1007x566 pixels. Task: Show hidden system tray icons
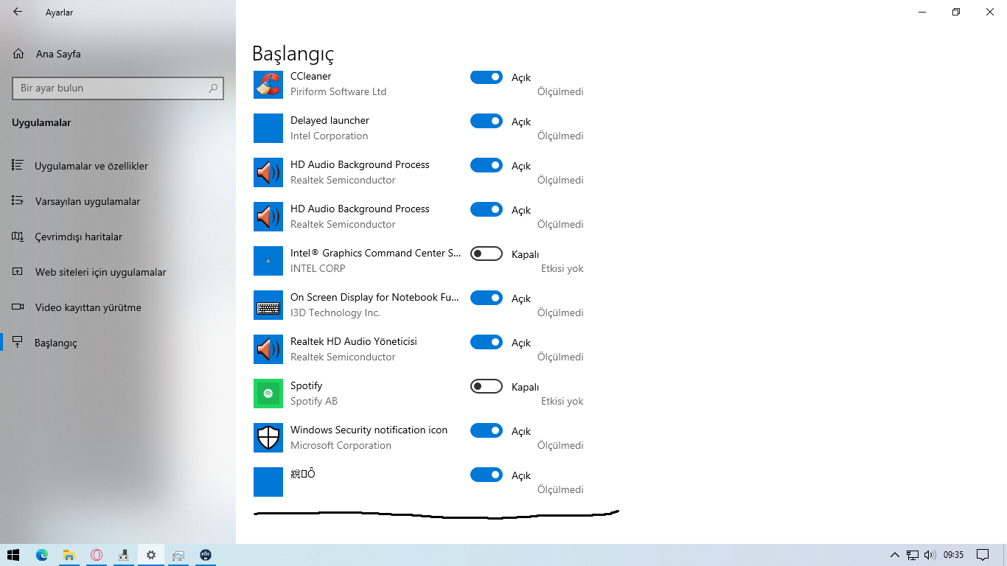895,555
